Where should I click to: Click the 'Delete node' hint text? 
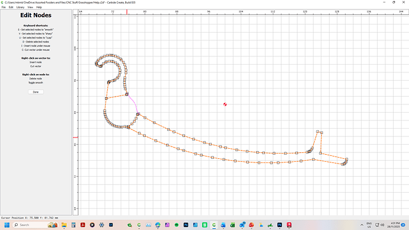[x=36, y=78]
